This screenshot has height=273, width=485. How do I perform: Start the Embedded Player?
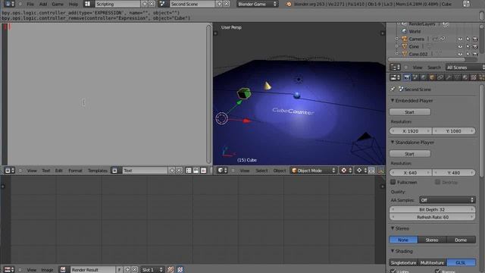tap(410, 112)
